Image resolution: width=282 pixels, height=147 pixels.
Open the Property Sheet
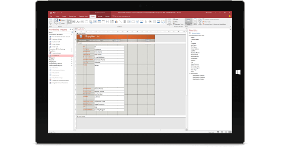195,22
